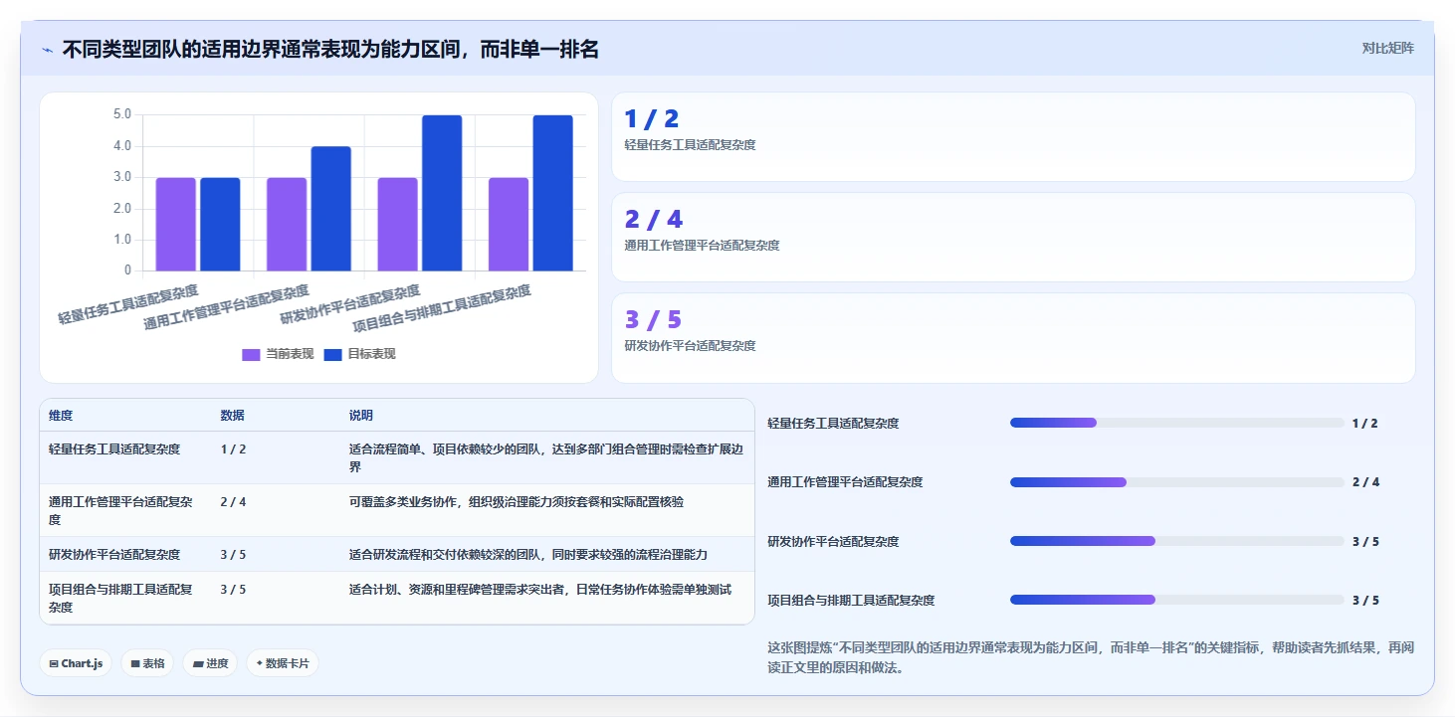The image size is (1455, 717).
Task: Click the small icon left of the header title
Action: click(47, 50)
